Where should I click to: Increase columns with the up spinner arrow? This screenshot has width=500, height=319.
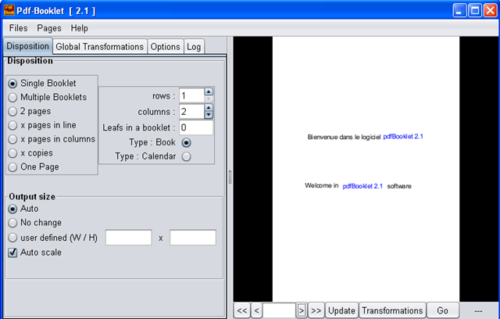tap(209, 108)
